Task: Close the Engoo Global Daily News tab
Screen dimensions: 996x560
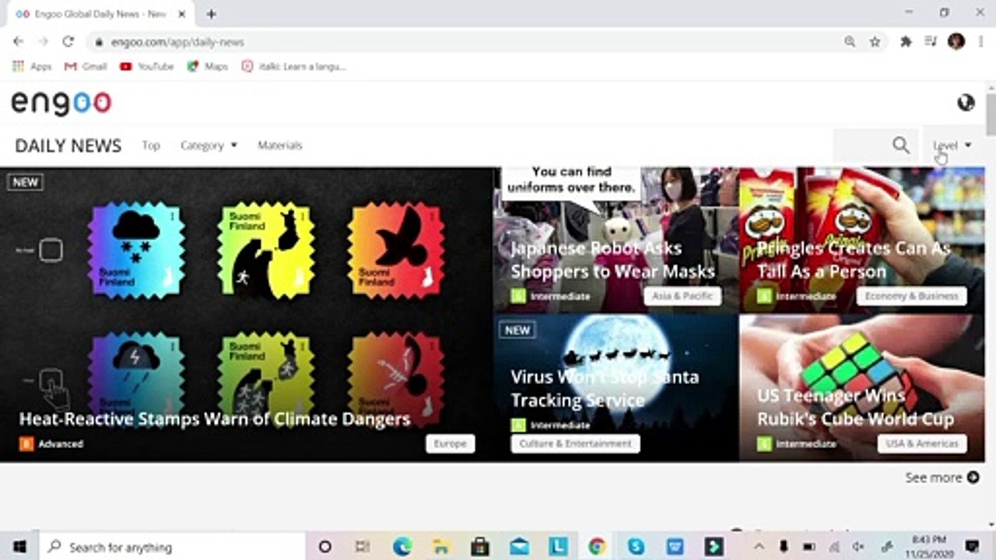Action: pyautogui.click(x=182, y=14)
